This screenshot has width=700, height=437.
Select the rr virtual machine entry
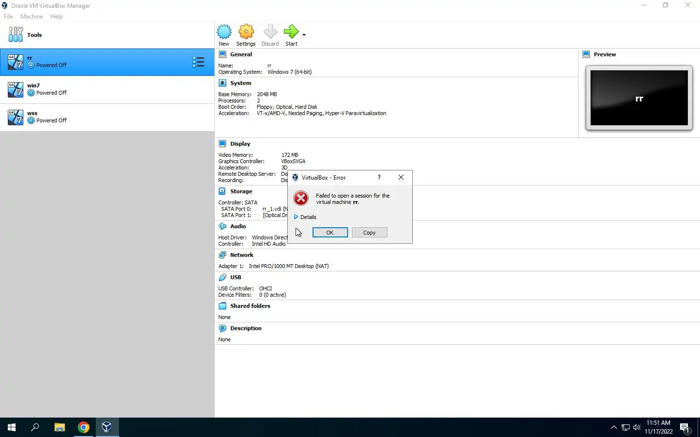point(107,62)
